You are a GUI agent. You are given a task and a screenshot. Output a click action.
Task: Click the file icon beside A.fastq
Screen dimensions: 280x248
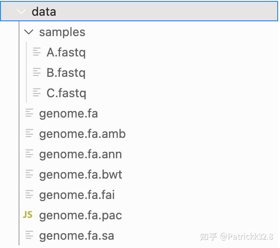point(37,52)
